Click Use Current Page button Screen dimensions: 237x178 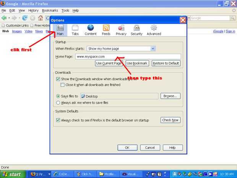click(109, 63)
